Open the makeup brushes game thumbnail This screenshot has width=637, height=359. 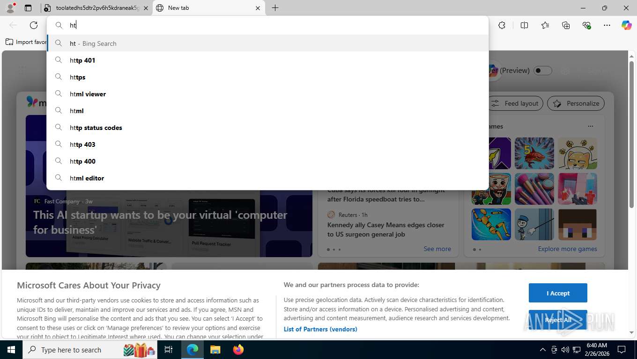pyautogui.click(x=534, y=189)
